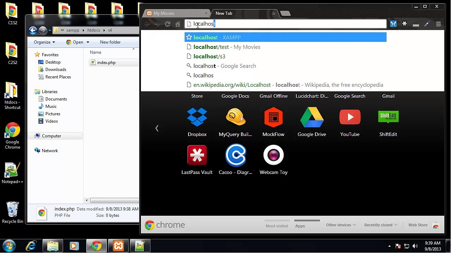Screen dimensions: 451x253
Task: Select the index.php file in list
Action: tap(106, 63)
